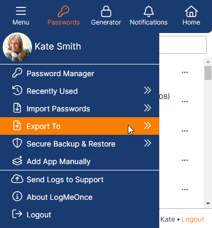Open three-dot options level with Add App Manually
This screenshot has height=228, width=212.
click(185, 160)
